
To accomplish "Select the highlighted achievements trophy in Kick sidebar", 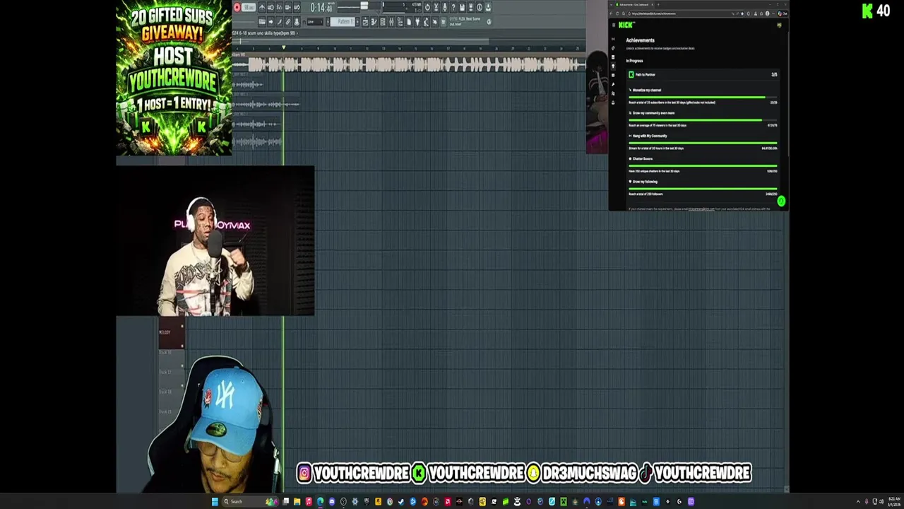I will coord(613,66).
